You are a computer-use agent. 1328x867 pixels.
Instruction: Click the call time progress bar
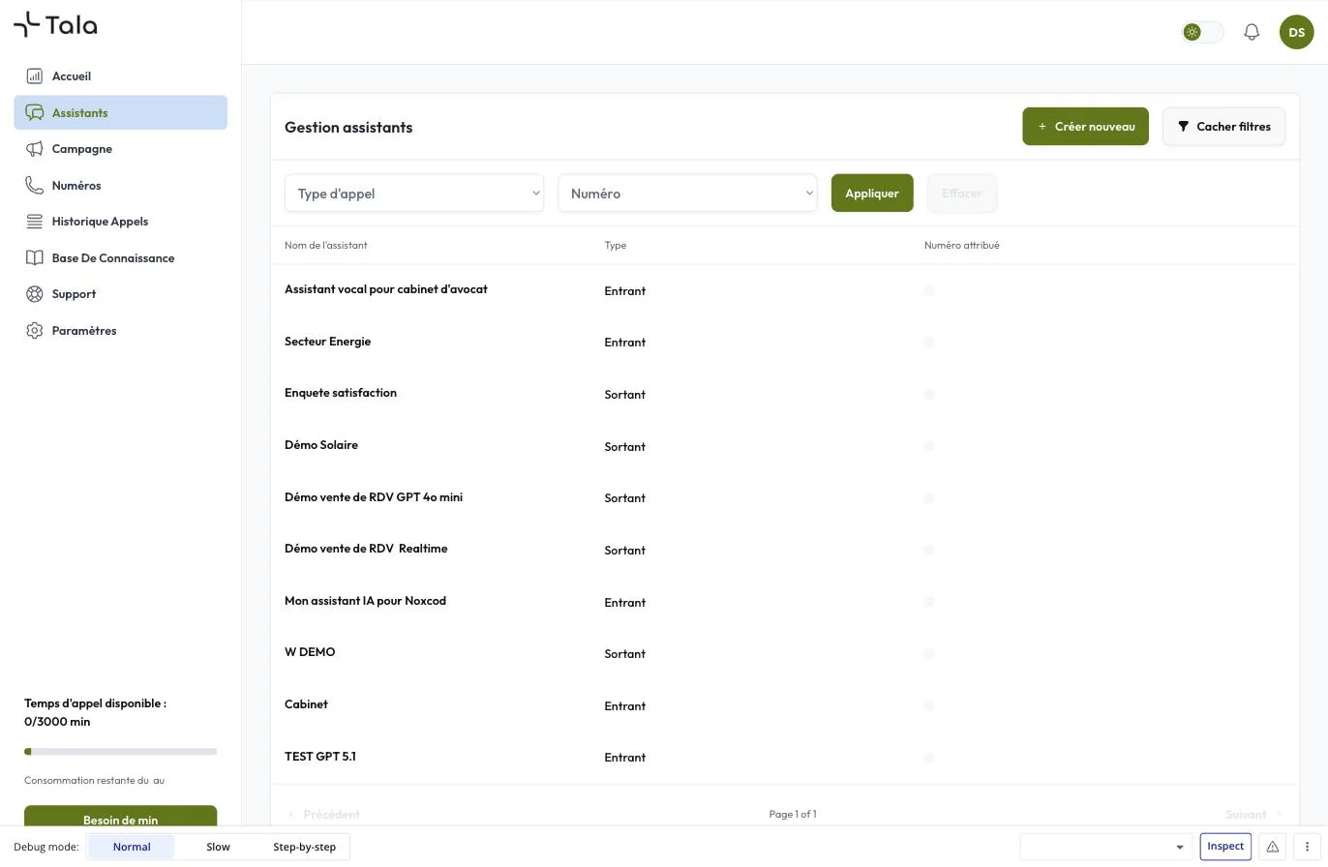click(x=120, y=752)
